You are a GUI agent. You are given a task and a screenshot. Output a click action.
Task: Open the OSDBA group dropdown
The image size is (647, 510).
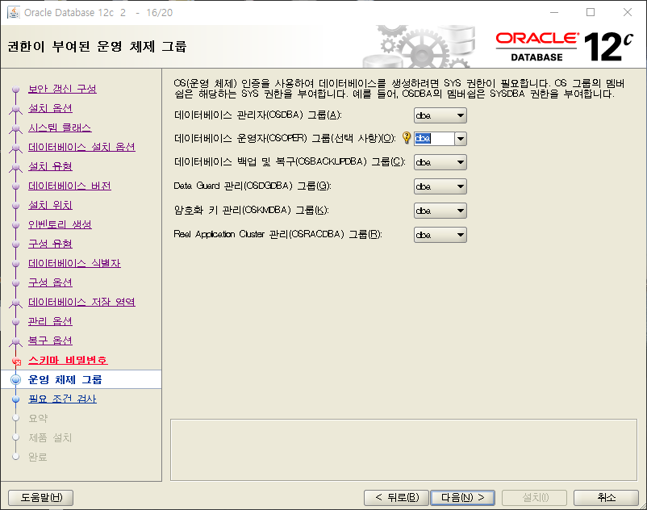[440, 115]
